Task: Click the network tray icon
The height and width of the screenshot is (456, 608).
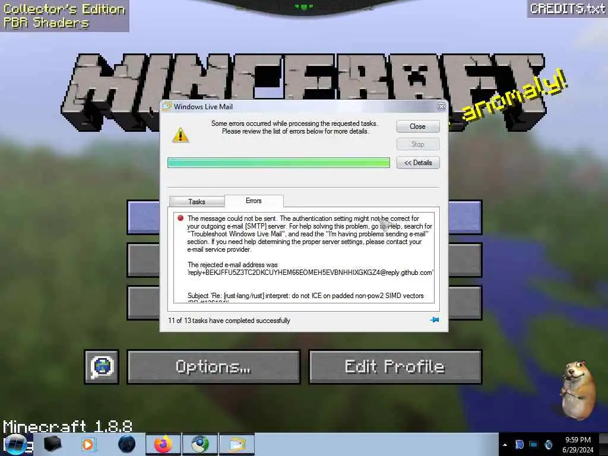Action: (x=534, y=444)
